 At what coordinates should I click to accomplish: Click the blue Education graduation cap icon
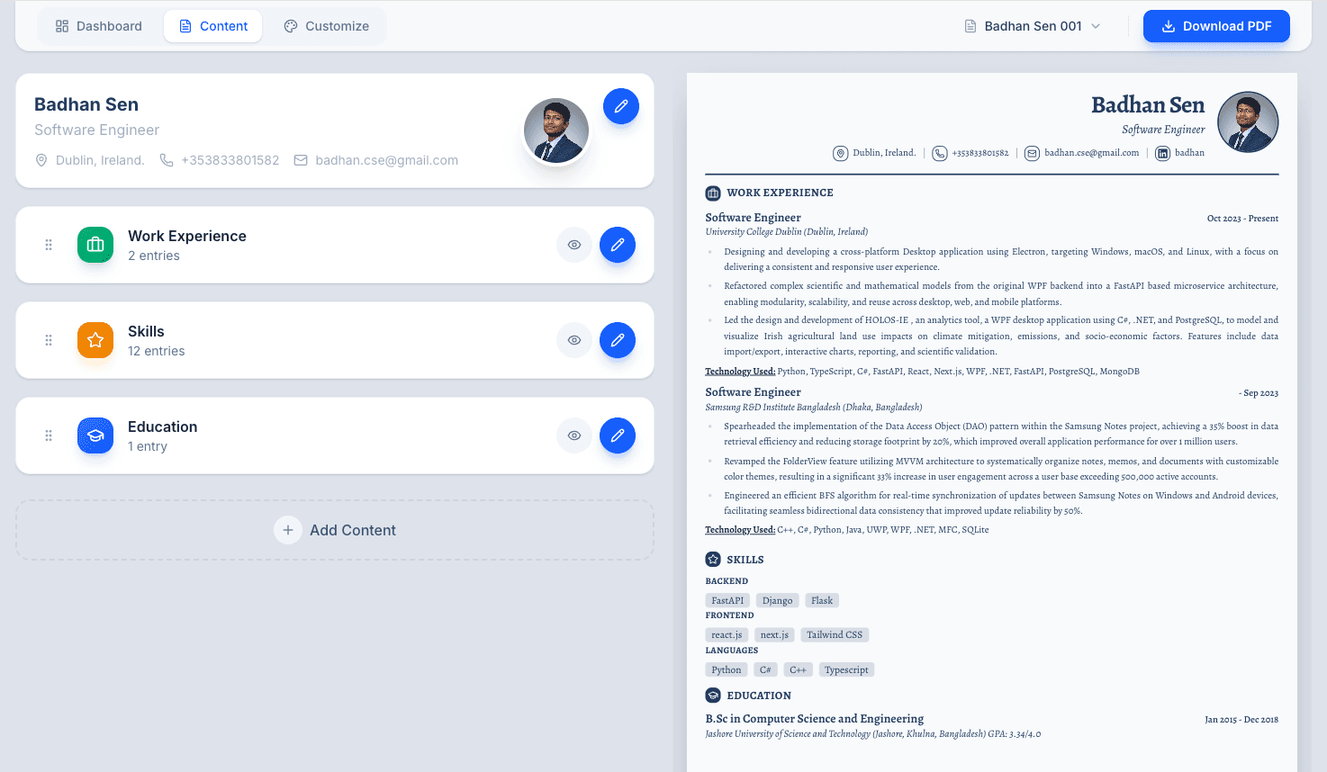[95, 435]
